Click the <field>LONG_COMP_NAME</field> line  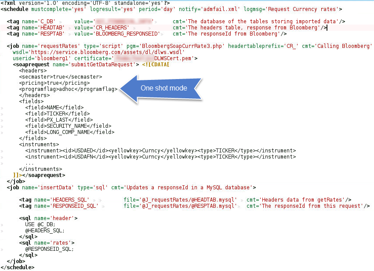coord(69,132)
